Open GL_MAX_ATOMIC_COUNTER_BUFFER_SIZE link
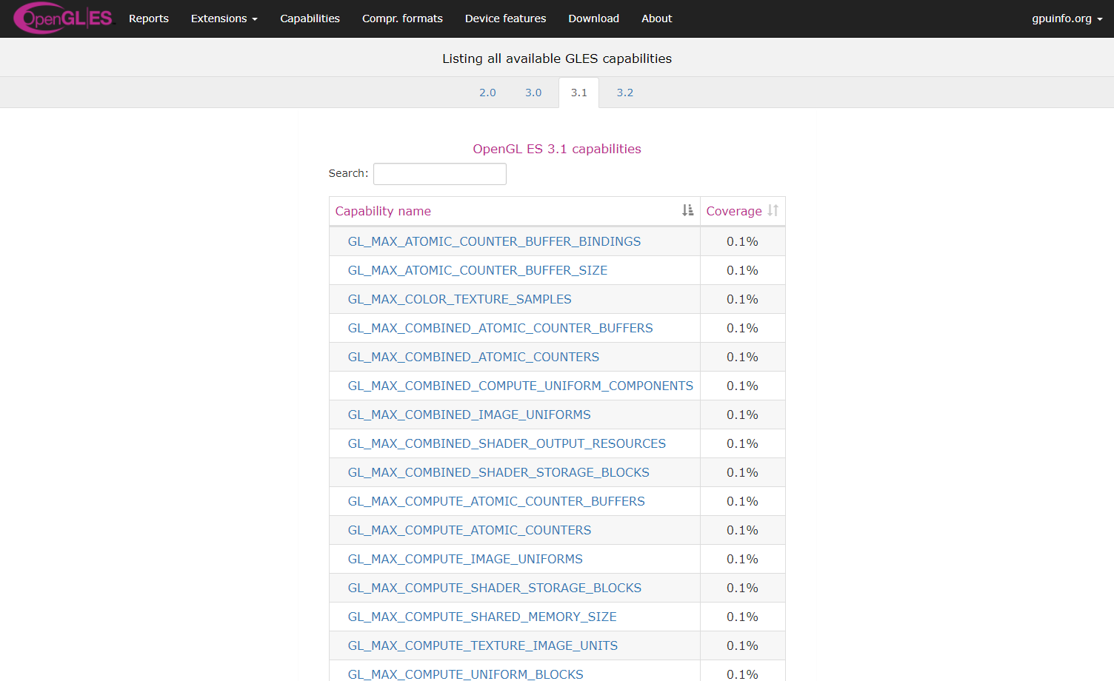The image size is (1114, 681). pyautogui.click(x=478, y=270)
